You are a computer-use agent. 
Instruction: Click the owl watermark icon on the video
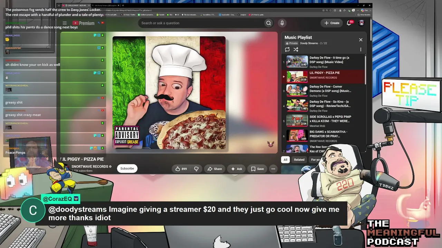(x=271, y=144)
